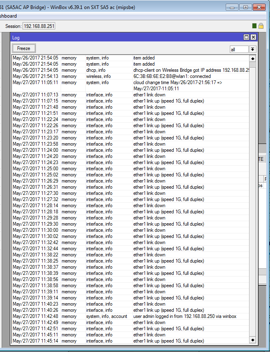This screenshot has height=352, width=270.
Task: Click 'system, info, account' topic cell
Action: [107, 316]
